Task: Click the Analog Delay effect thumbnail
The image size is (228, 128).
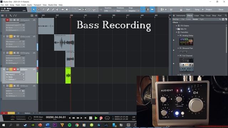Action: pyautogui.click(x=186, y=42)
